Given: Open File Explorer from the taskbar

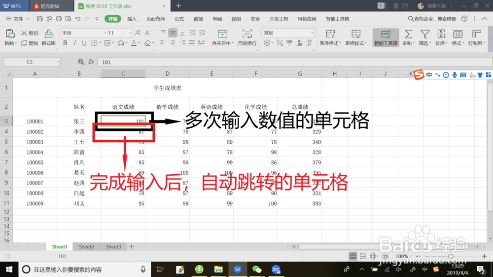Looking at the screenshot, I should [218, 269].
